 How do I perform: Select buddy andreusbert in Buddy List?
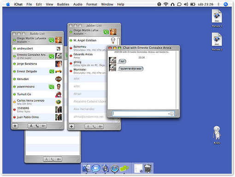tap(37, 49)
